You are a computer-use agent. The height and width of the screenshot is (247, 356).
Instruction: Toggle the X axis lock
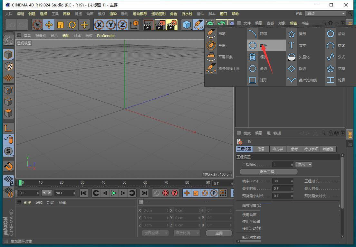99,25
